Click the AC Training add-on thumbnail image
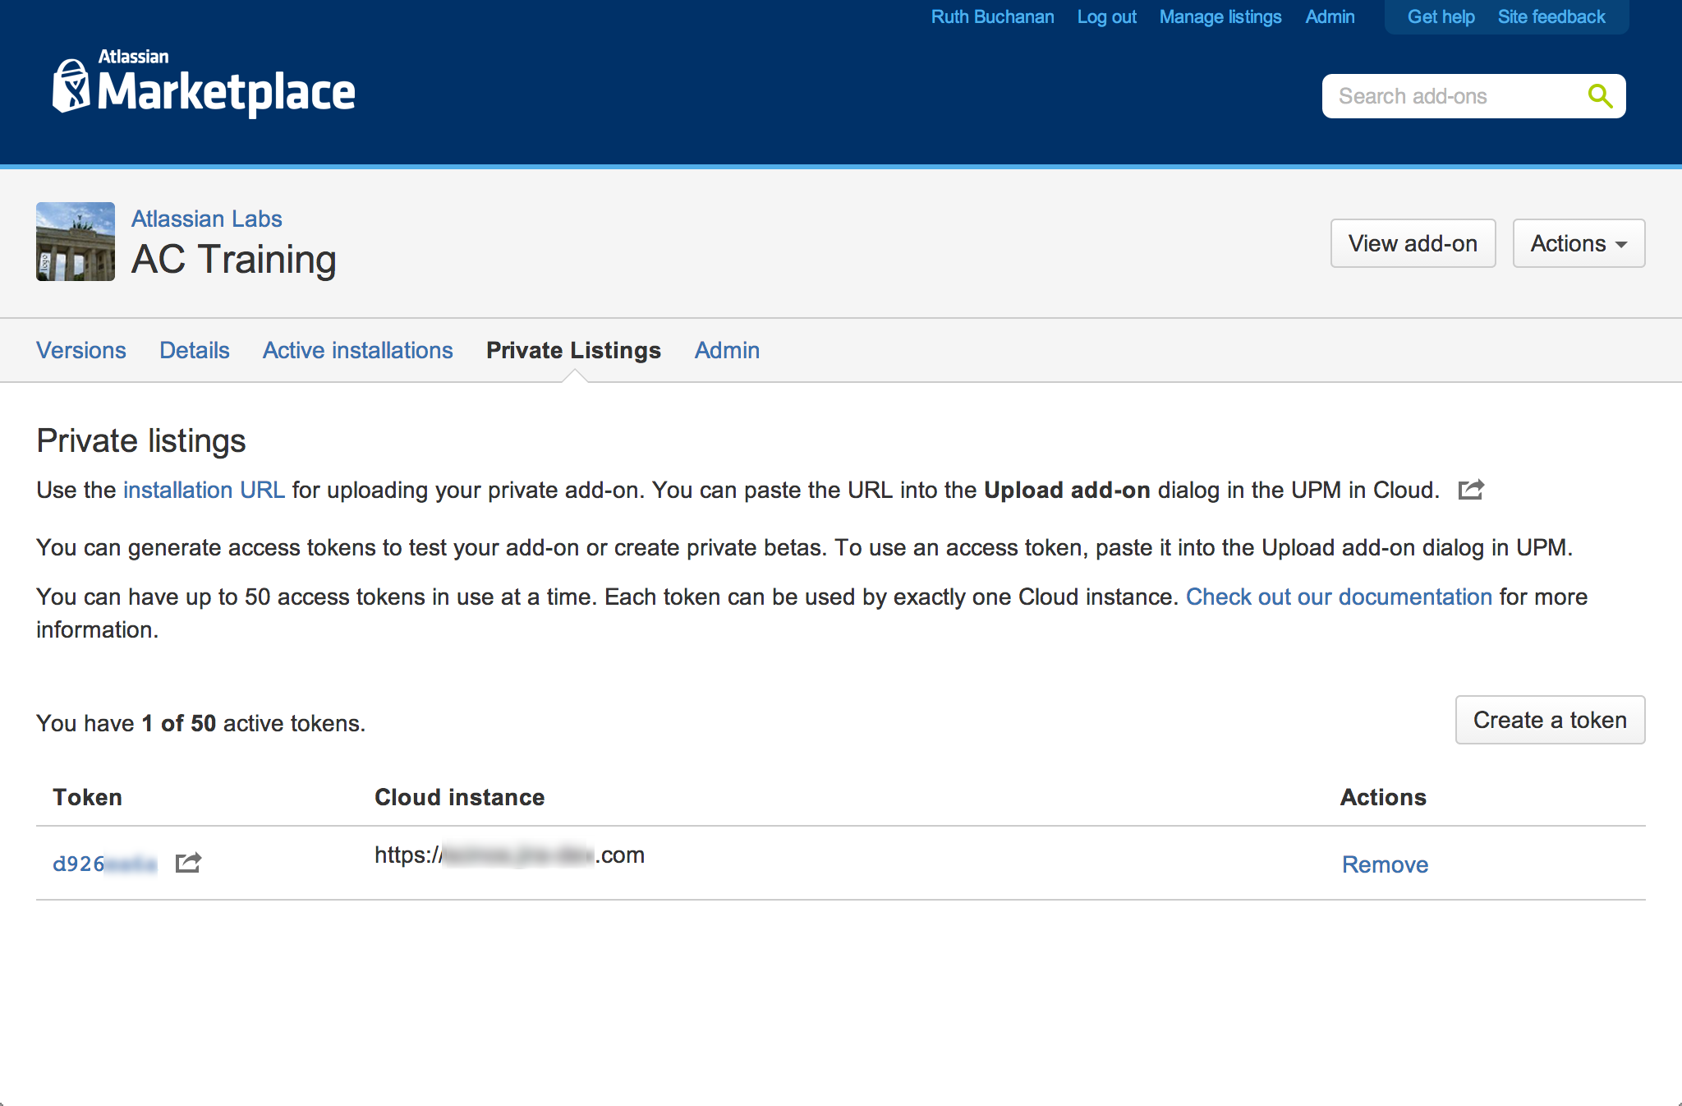Image resolution: width=1682 pixels, height=1106 pixels. [x=76, y=242]
